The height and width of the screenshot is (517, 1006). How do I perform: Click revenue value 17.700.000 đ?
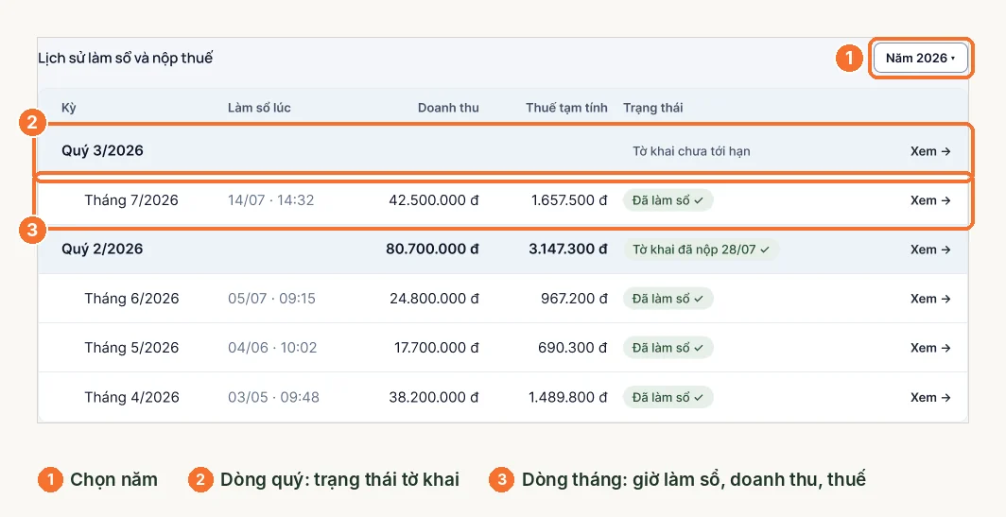click(436, 348)
